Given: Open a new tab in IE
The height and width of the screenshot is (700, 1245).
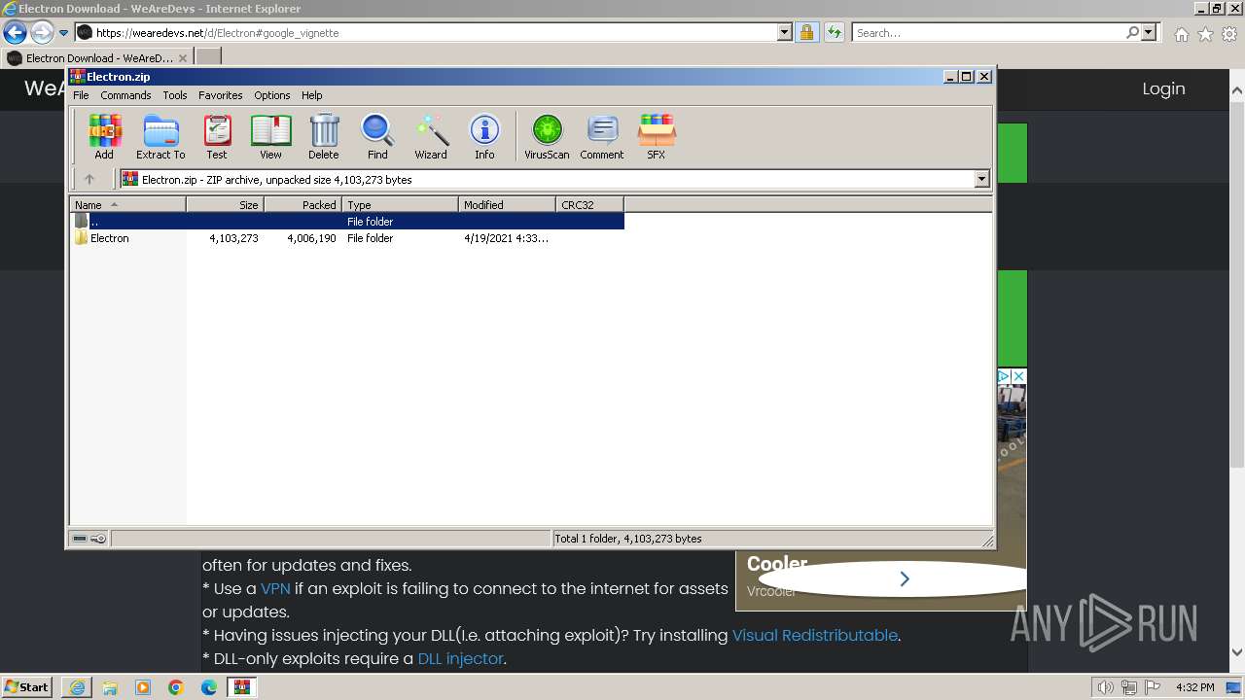Looking at the screenshot, I should click(208, 57).
